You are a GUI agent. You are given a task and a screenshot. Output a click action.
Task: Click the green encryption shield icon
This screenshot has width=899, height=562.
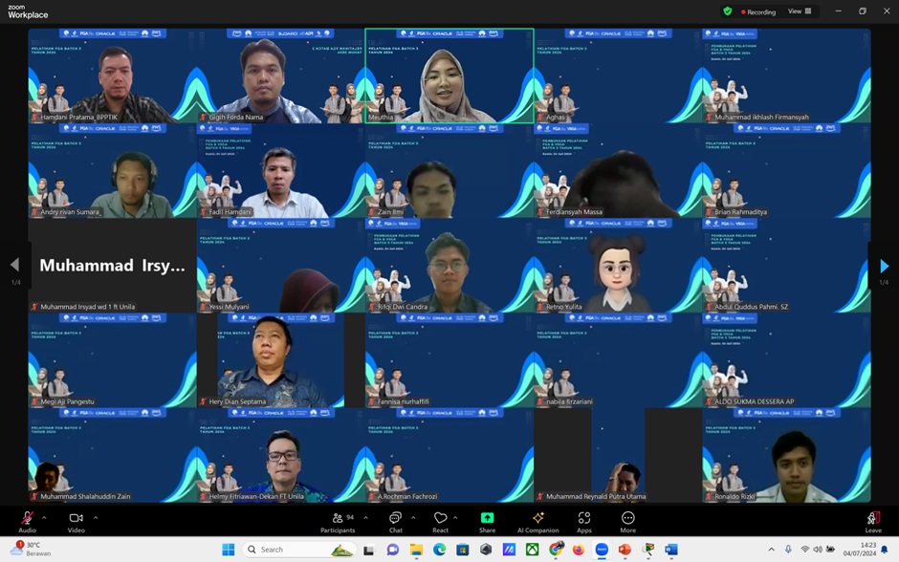[x=728, y=11]
